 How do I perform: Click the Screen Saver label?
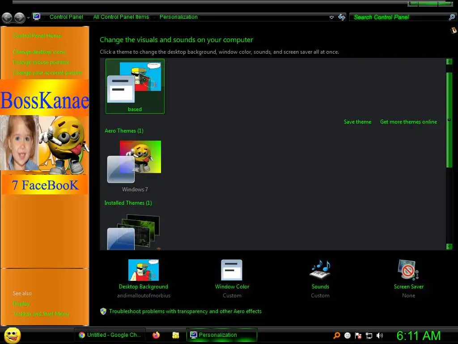click(409, 287)
